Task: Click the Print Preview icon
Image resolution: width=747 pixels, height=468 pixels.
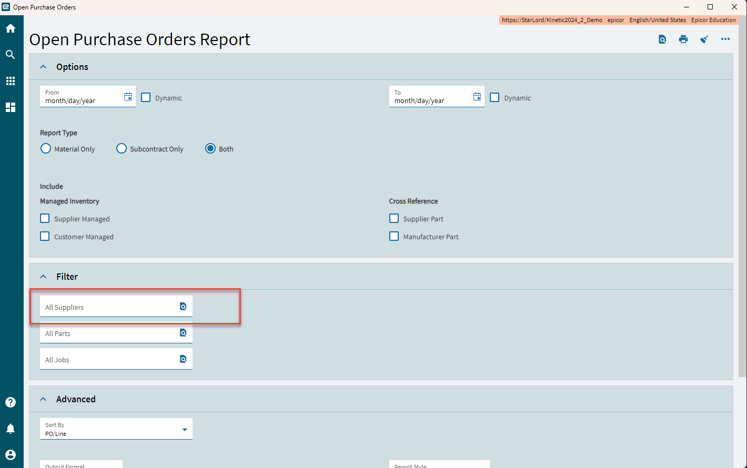Action: point(662,39)
